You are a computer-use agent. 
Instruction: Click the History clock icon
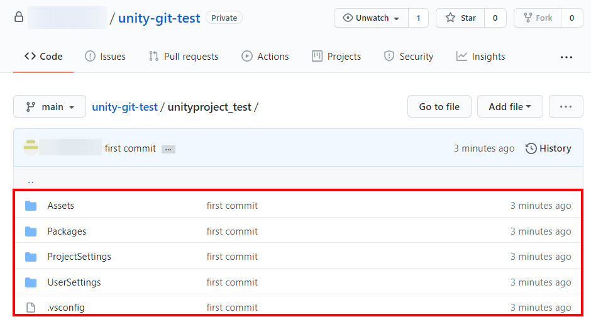pos(531,148)
